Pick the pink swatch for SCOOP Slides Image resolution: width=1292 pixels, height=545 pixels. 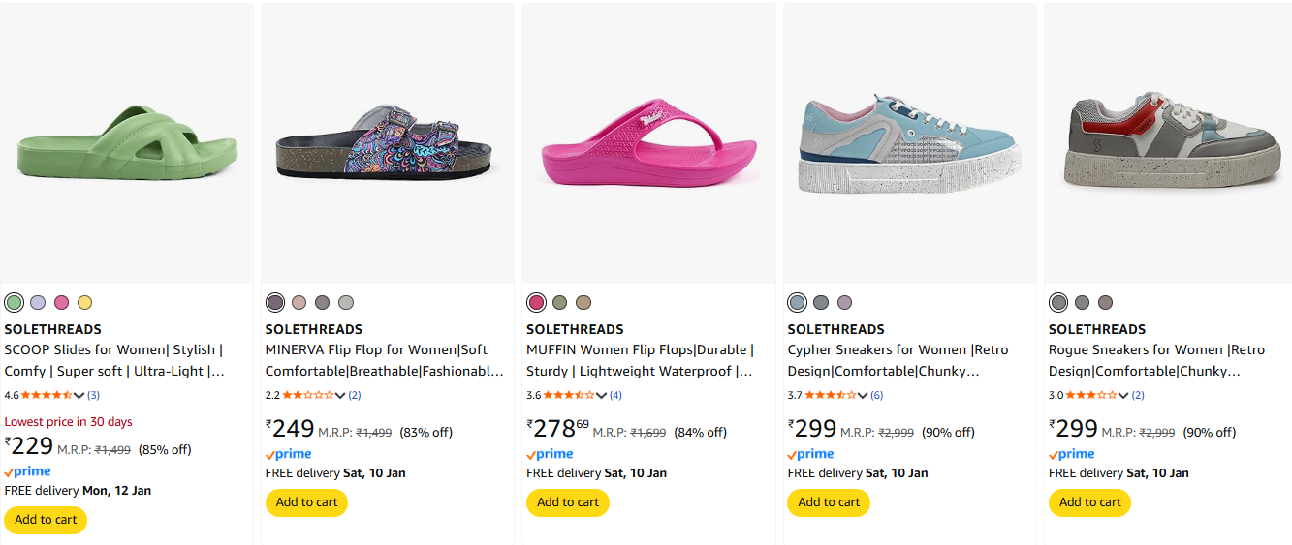click(x=62, y=302)
